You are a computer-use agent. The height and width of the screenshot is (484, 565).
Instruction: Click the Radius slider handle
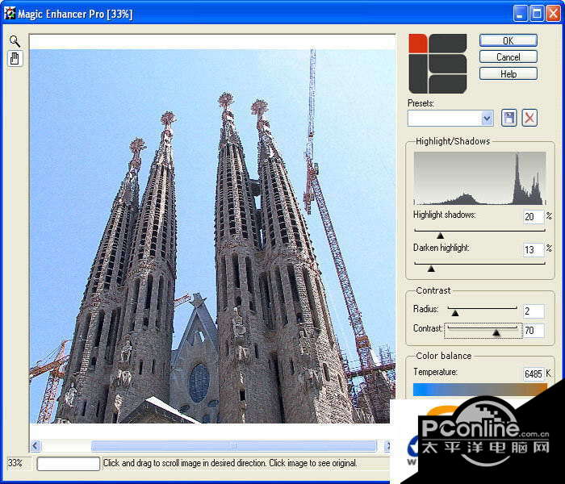tap(454, 312)
